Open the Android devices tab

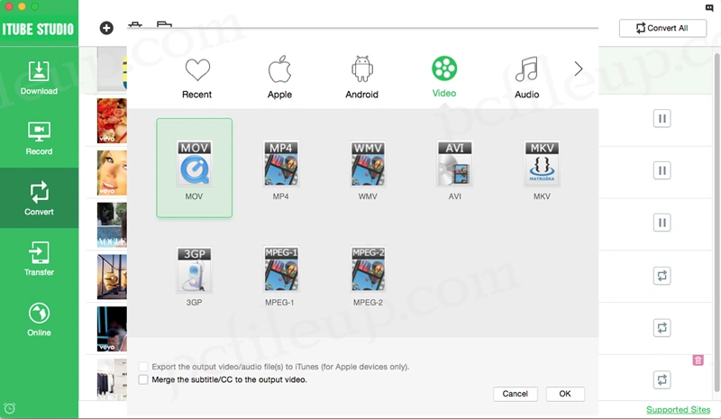click(362, 77)
